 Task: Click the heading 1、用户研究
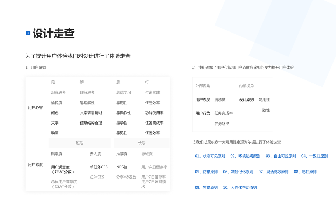coord(36,68)
